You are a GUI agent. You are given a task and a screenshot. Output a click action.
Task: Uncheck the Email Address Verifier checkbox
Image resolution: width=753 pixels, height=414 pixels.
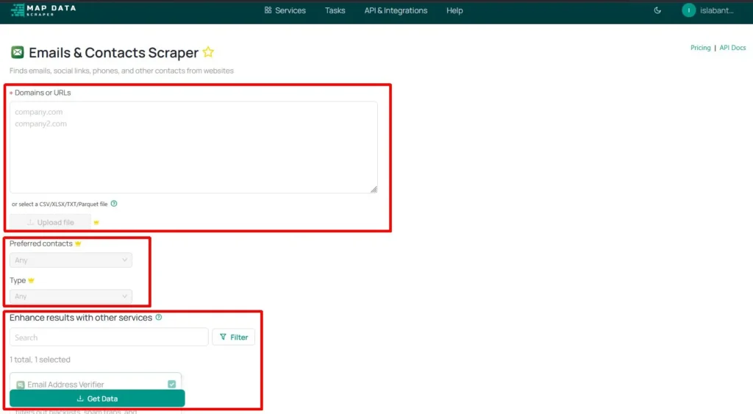click(x=171, y=385)
